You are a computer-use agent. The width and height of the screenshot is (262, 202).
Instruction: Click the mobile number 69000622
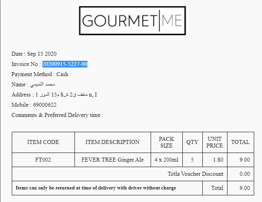[44, 105]
